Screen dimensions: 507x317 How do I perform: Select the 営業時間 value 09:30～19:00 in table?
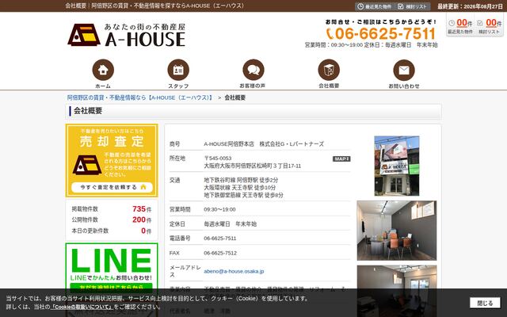219,209
